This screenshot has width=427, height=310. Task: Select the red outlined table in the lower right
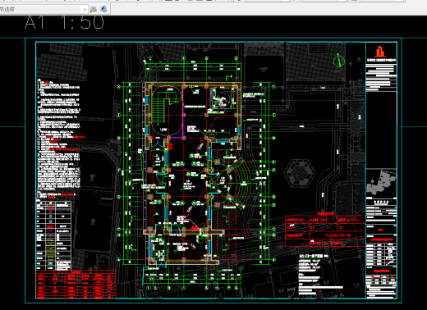click(325, 231)
